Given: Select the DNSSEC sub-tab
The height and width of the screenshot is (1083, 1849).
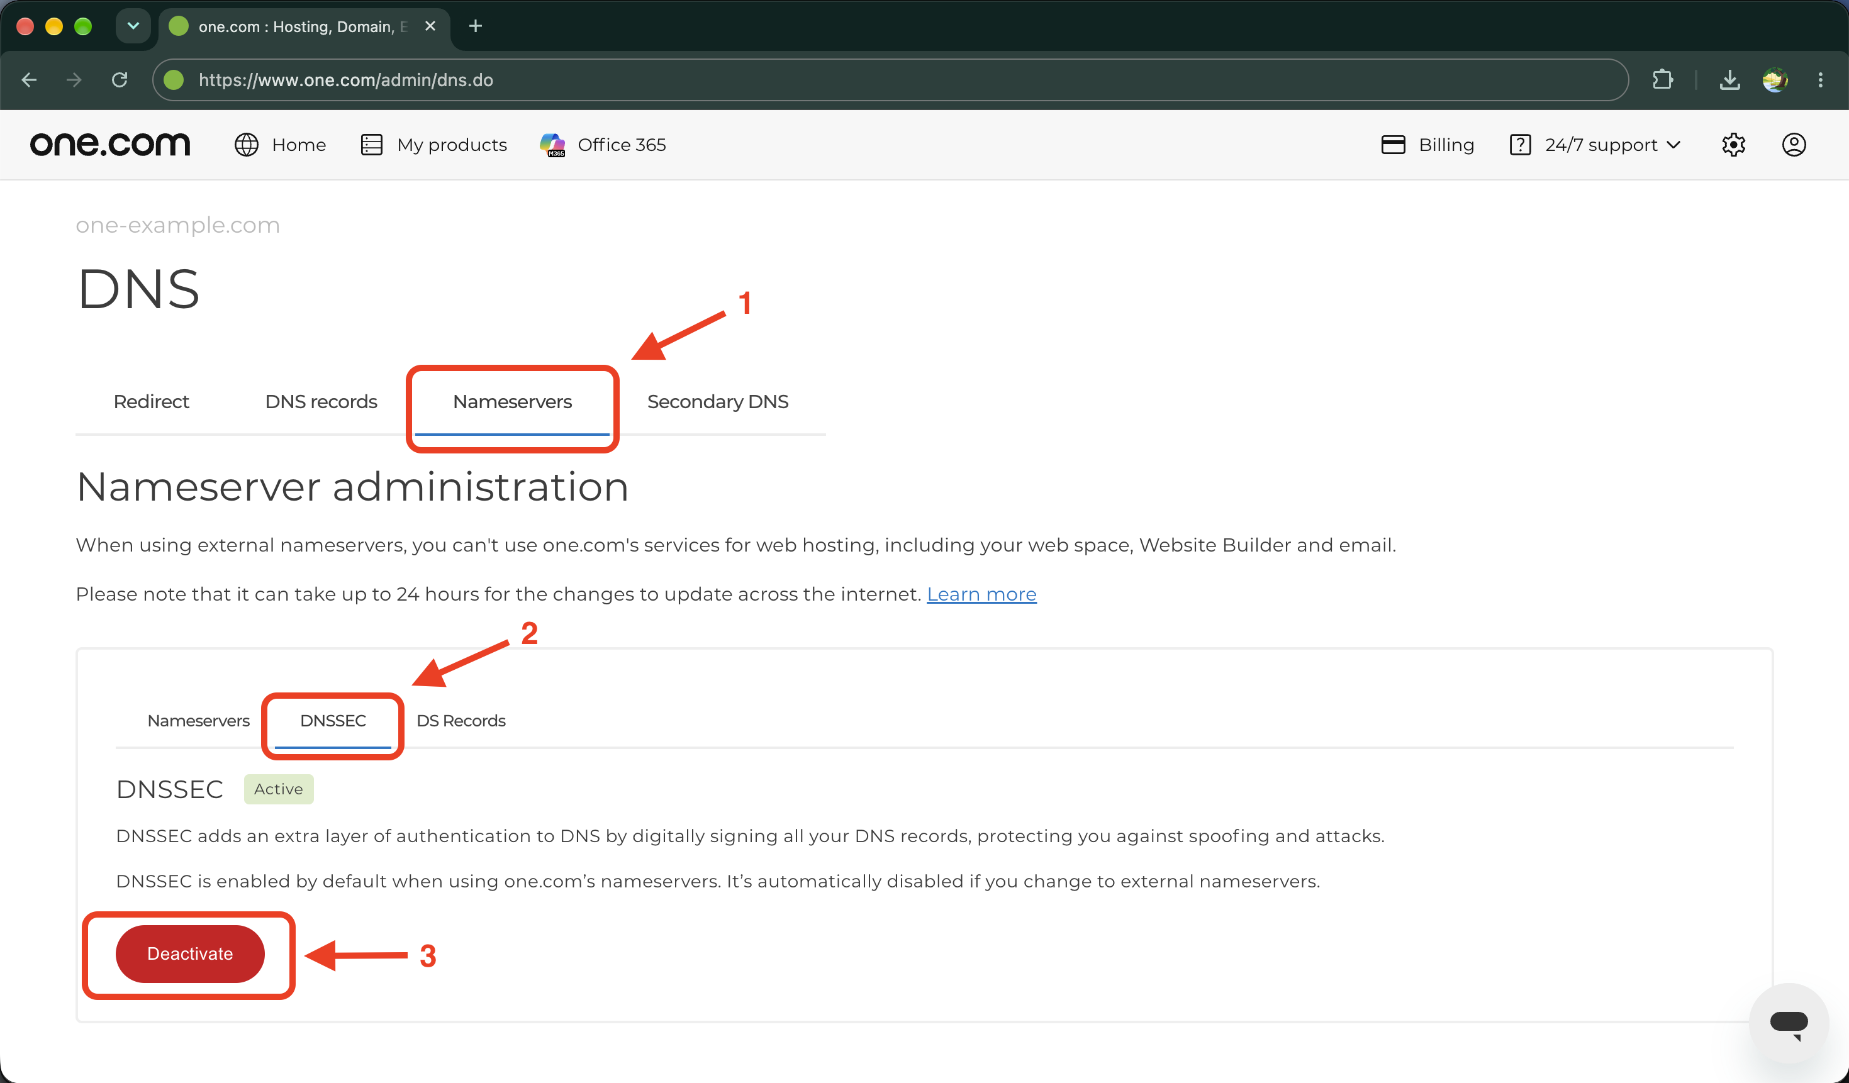Looking at the screenshot, I should tap(332, 721).
